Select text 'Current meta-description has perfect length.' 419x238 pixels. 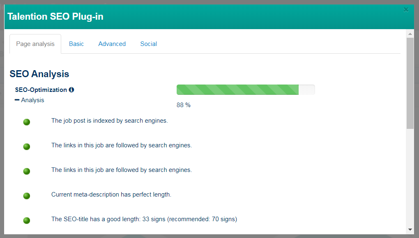[111, 195]
